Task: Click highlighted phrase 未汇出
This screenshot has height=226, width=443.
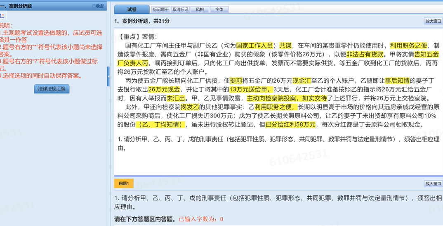Action: pos(175,98)
